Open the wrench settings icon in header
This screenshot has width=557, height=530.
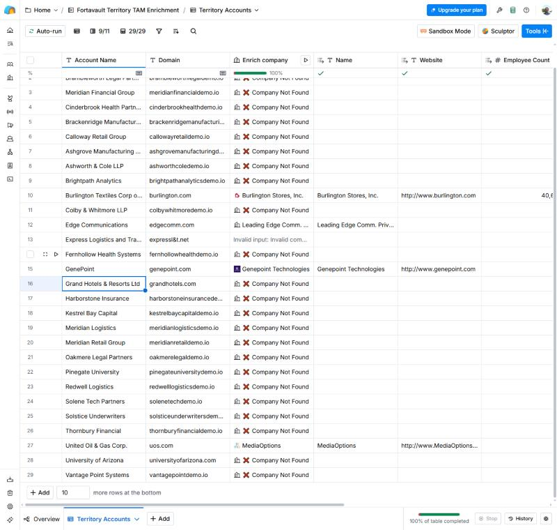tap(499, 10)
